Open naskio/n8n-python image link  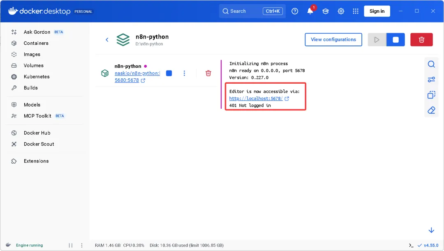pyautogui.click(x=137, y=73)
